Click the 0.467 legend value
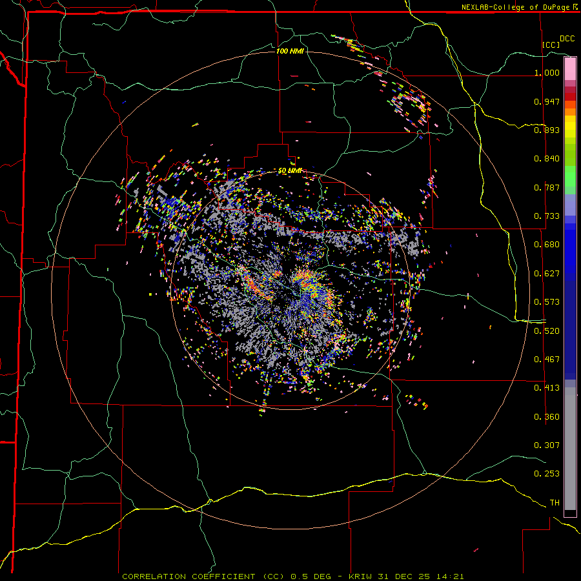 [x=547, y=360]
